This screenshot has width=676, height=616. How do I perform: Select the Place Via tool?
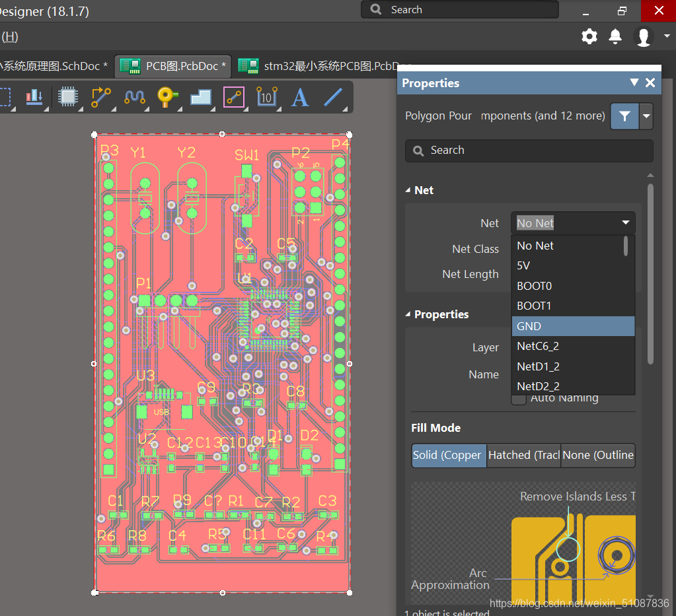(x=167, y=97)
